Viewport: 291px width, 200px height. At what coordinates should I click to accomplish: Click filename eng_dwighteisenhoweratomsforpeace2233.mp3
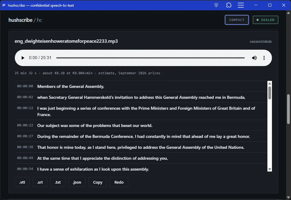pos(66,41)
